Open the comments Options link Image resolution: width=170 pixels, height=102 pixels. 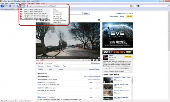pos(55,79)
